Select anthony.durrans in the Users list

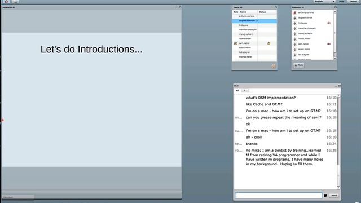[254, 16]
